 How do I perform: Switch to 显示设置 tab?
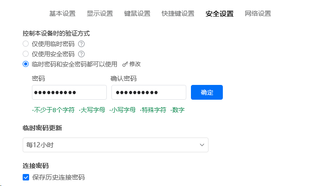click(100, 13)
